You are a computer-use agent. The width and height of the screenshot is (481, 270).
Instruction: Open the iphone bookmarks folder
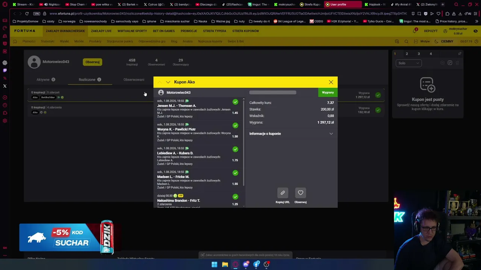[x=149, y=21]
